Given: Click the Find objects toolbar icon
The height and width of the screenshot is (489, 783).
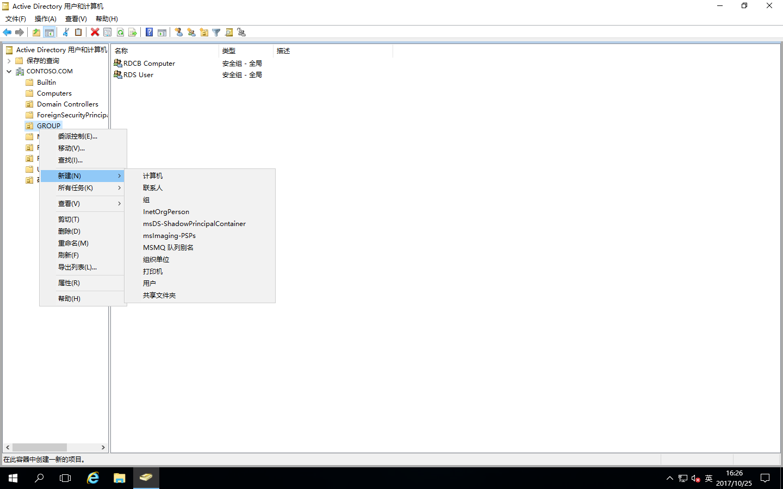Looking at the screenshot, I should (x=229, y=33).
